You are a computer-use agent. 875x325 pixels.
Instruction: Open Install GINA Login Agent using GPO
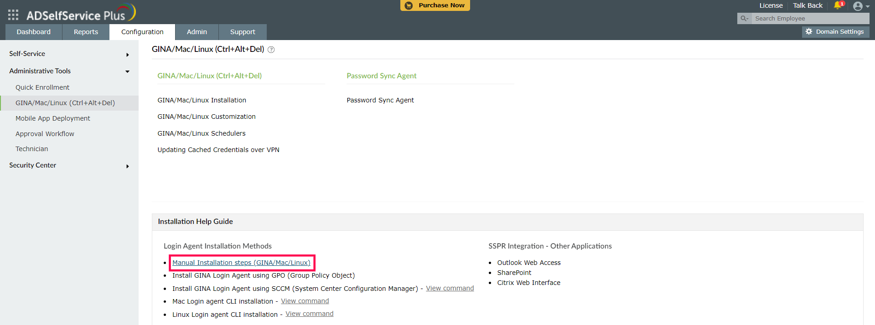point(264,275)
